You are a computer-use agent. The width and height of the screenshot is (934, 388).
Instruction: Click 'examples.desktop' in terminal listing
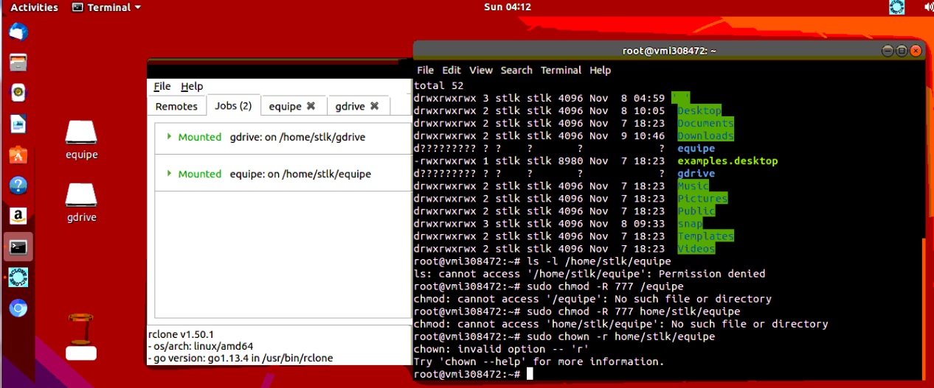[727, 161]
